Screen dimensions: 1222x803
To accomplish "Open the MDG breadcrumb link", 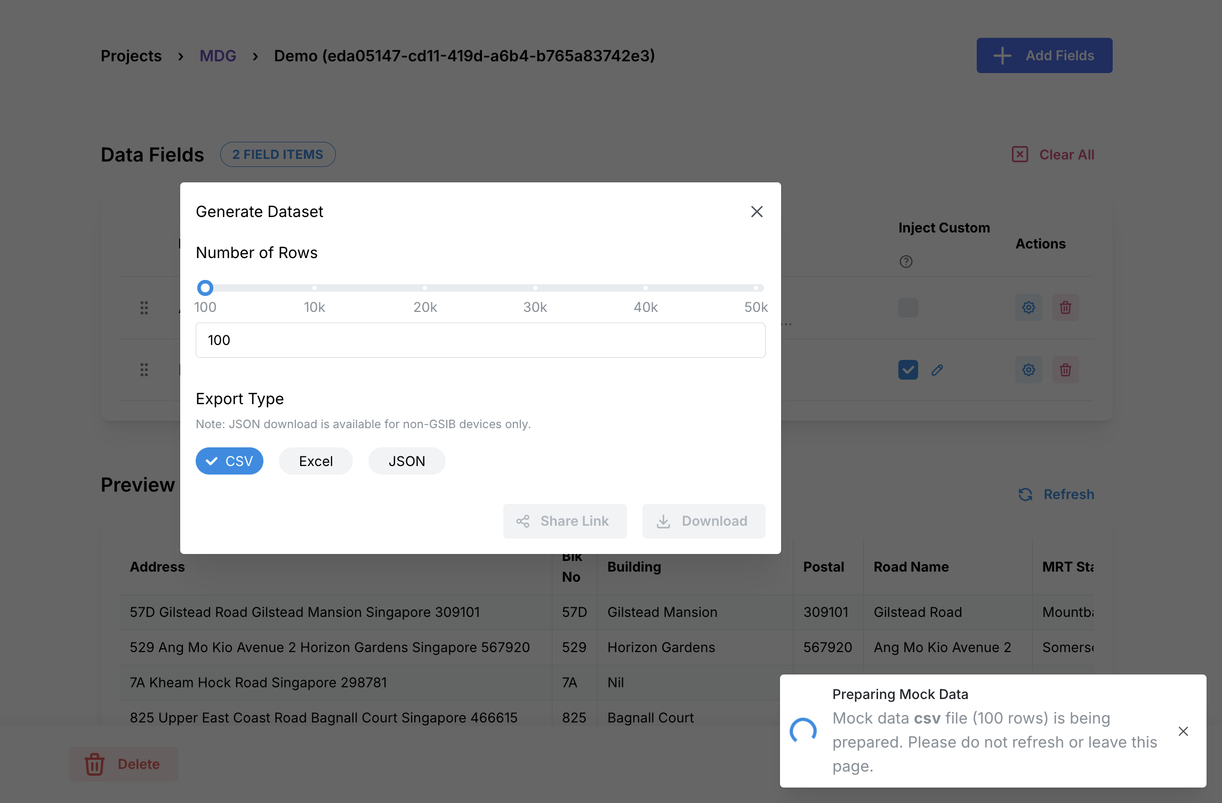I will coord(218,56).
